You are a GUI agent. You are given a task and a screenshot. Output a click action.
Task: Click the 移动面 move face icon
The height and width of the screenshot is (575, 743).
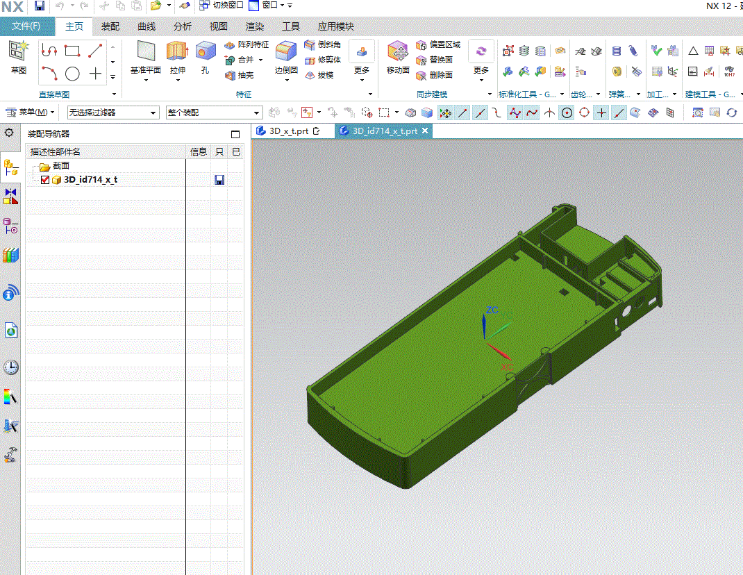pyautogui.click(x=398, y=51)
